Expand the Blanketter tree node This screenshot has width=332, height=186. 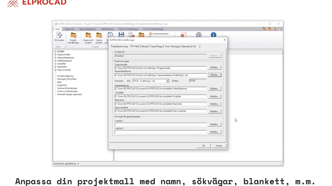55,67
